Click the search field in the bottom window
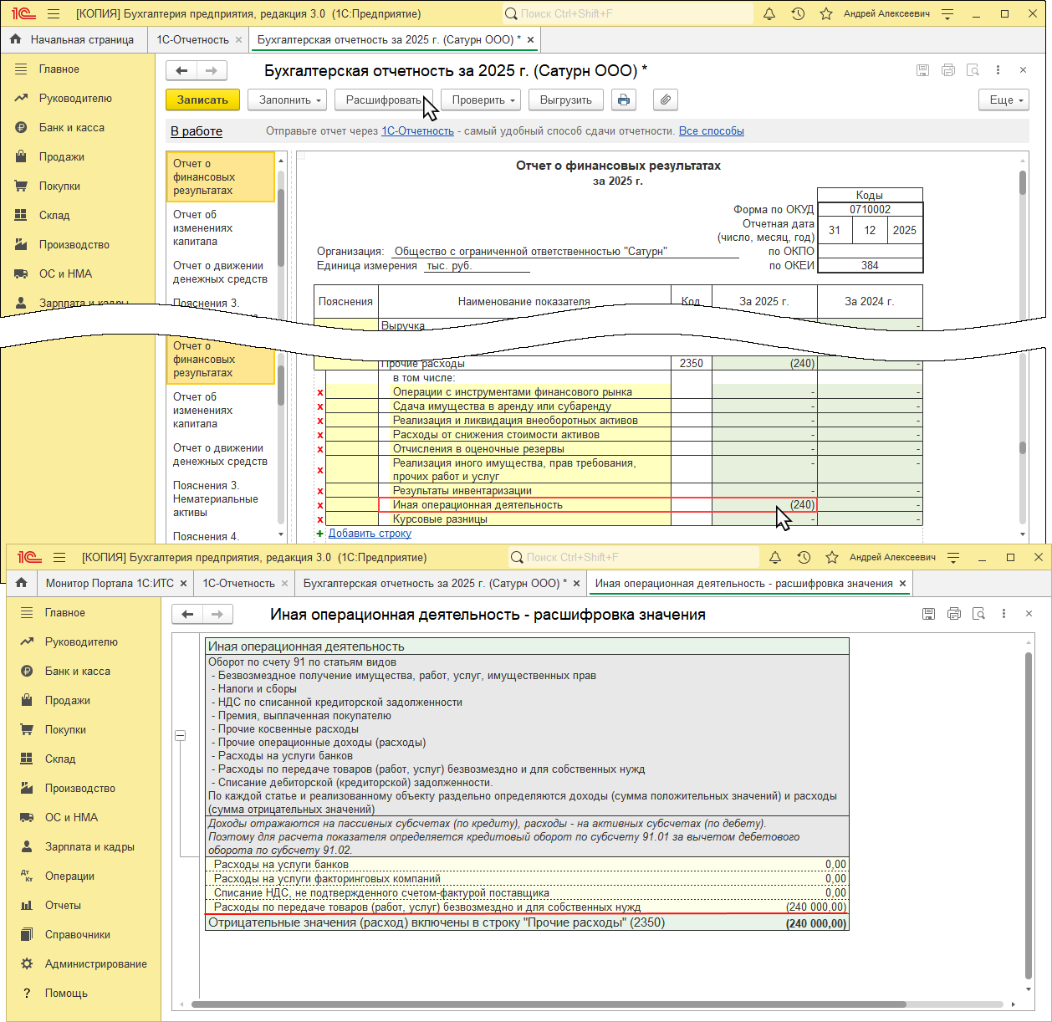Viewport: 1052px width, 1022px height. [634, 557]
